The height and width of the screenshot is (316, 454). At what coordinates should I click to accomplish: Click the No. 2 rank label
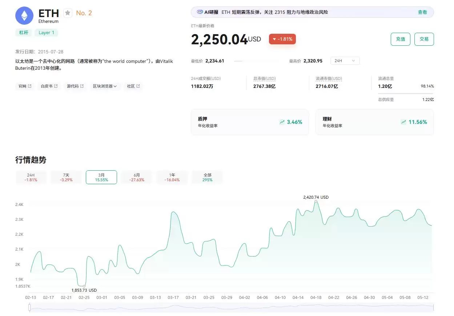tap(84, 13)
